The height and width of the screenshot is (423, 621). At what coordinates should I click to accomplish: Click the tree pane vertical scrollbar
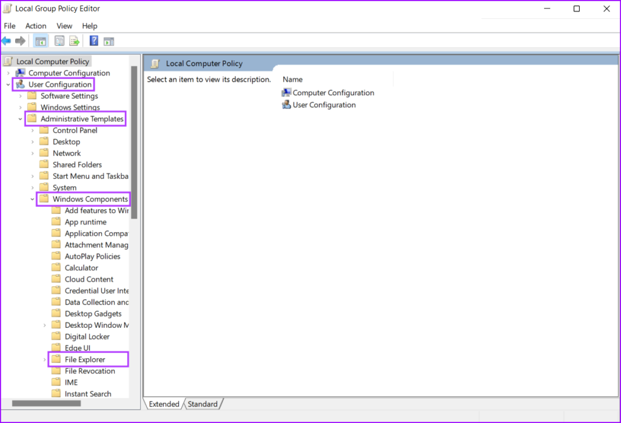(x=134, y=142)
